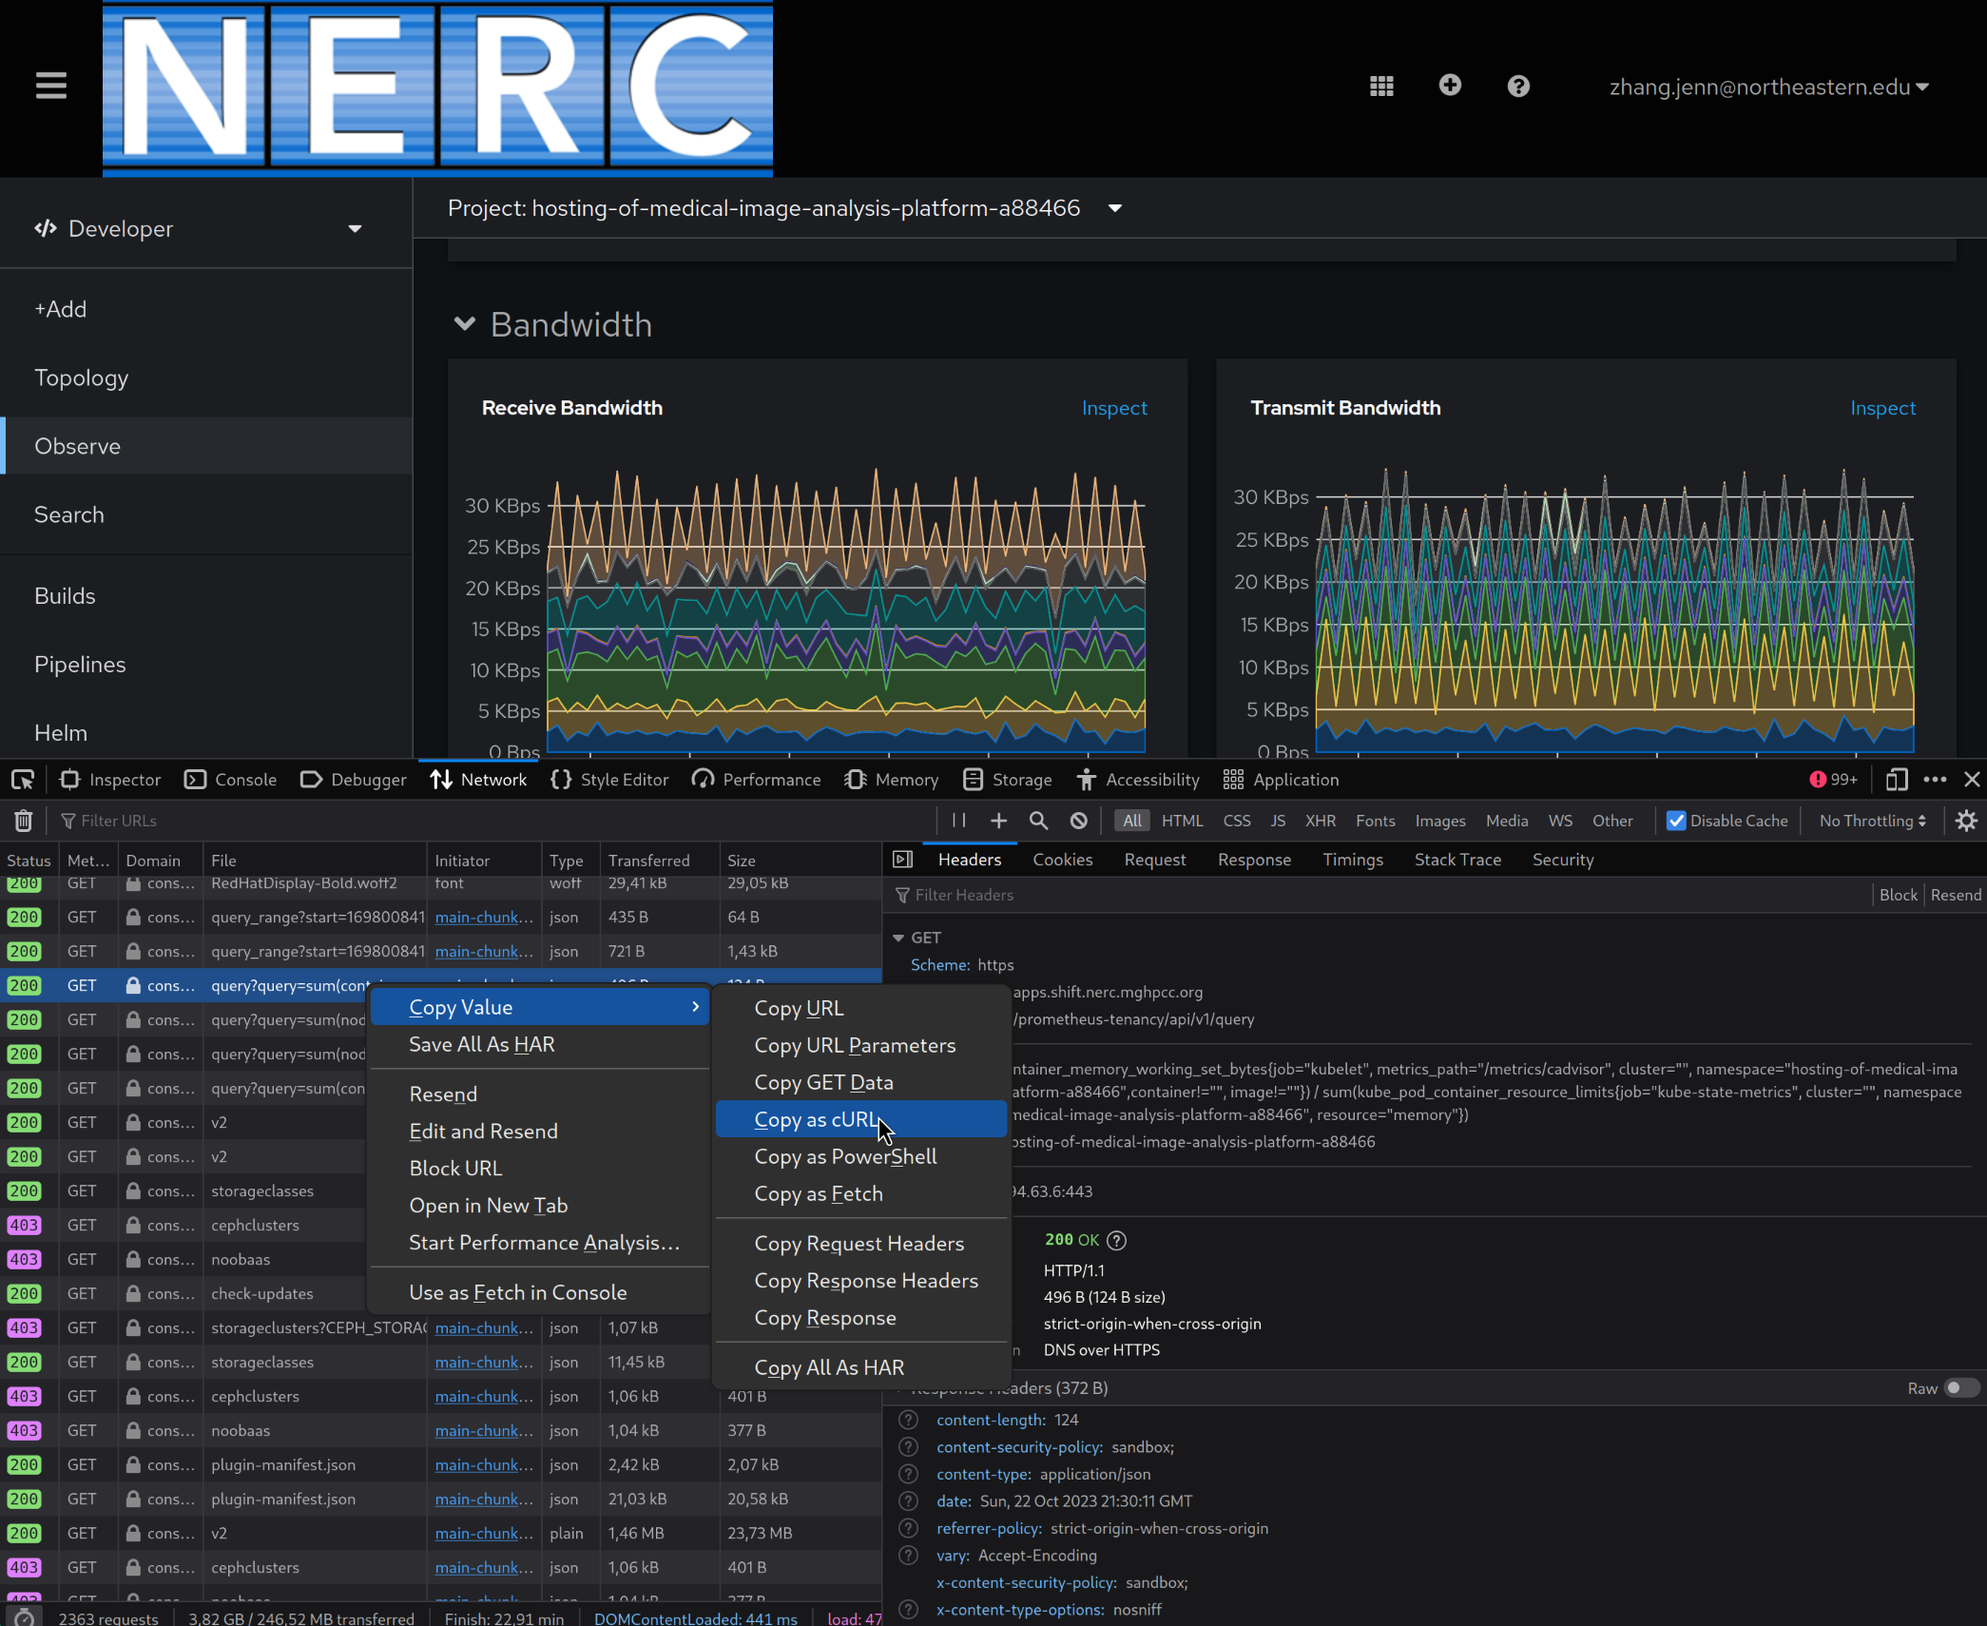The height and width of the screenshot is (1626, 1987).
Task: Select Copy as cURL menu item
Action: [817, 1119]
